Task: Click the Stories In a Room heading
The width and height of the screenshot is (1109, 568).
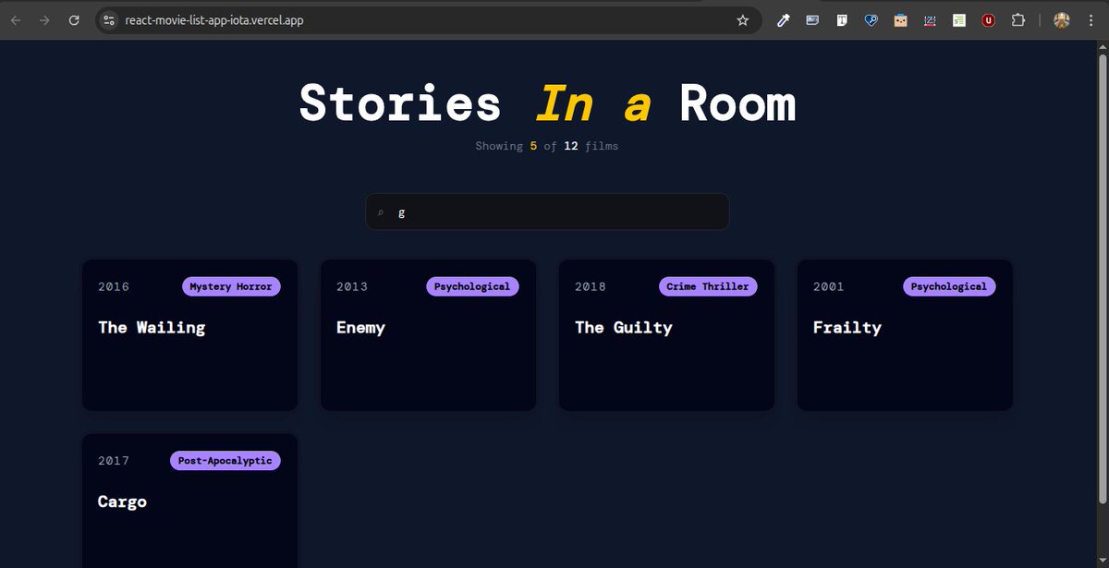Action: point(547,103)
